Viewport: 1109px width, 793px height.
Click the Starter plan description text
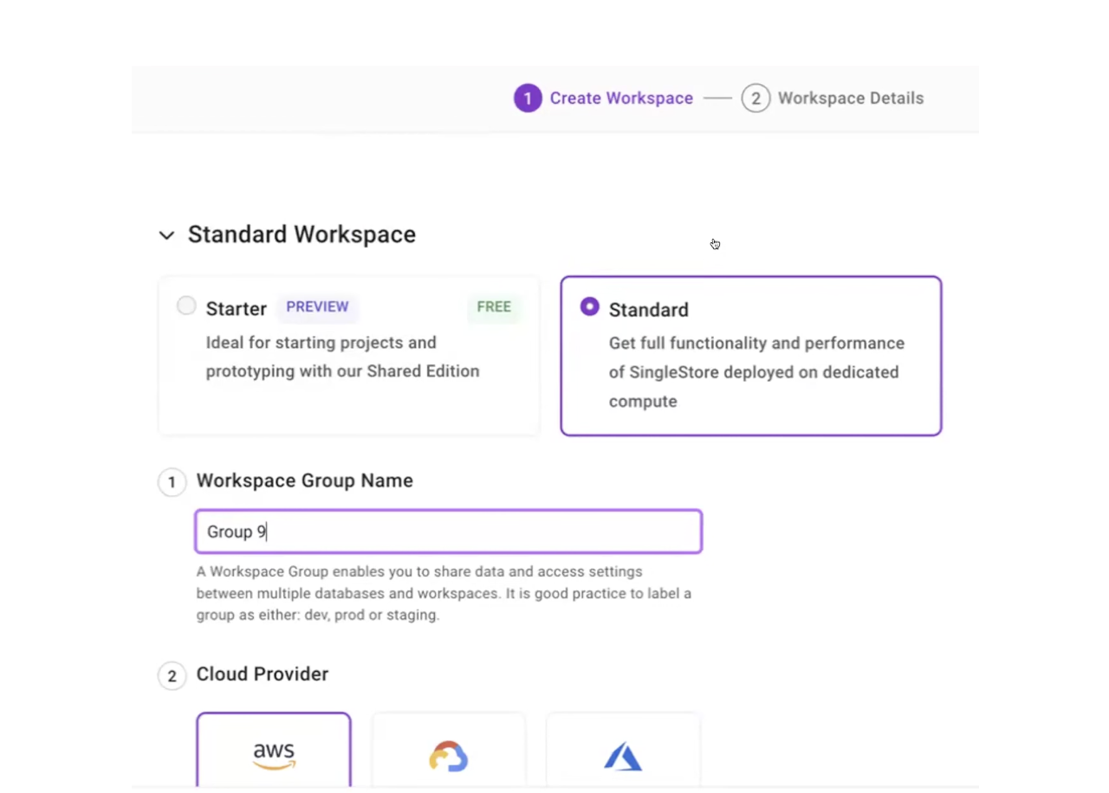pyautogui.click(x=342, y=357)
